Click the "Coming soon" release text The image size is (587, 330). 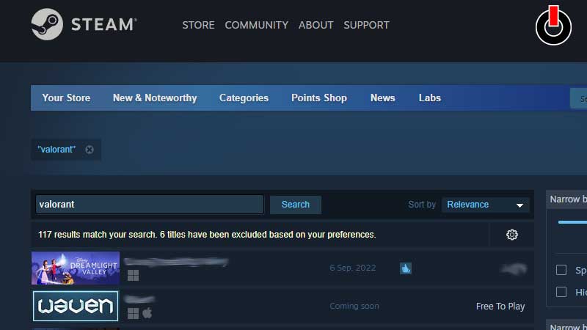354,306
